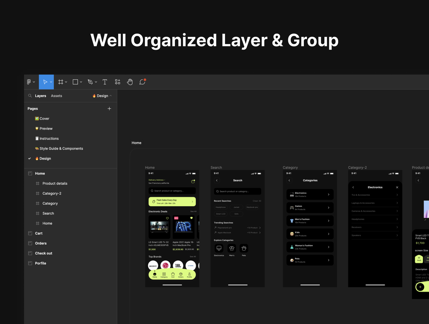Open the Style Guide & Components page
429x324 pixels.
tap(61, 148)
